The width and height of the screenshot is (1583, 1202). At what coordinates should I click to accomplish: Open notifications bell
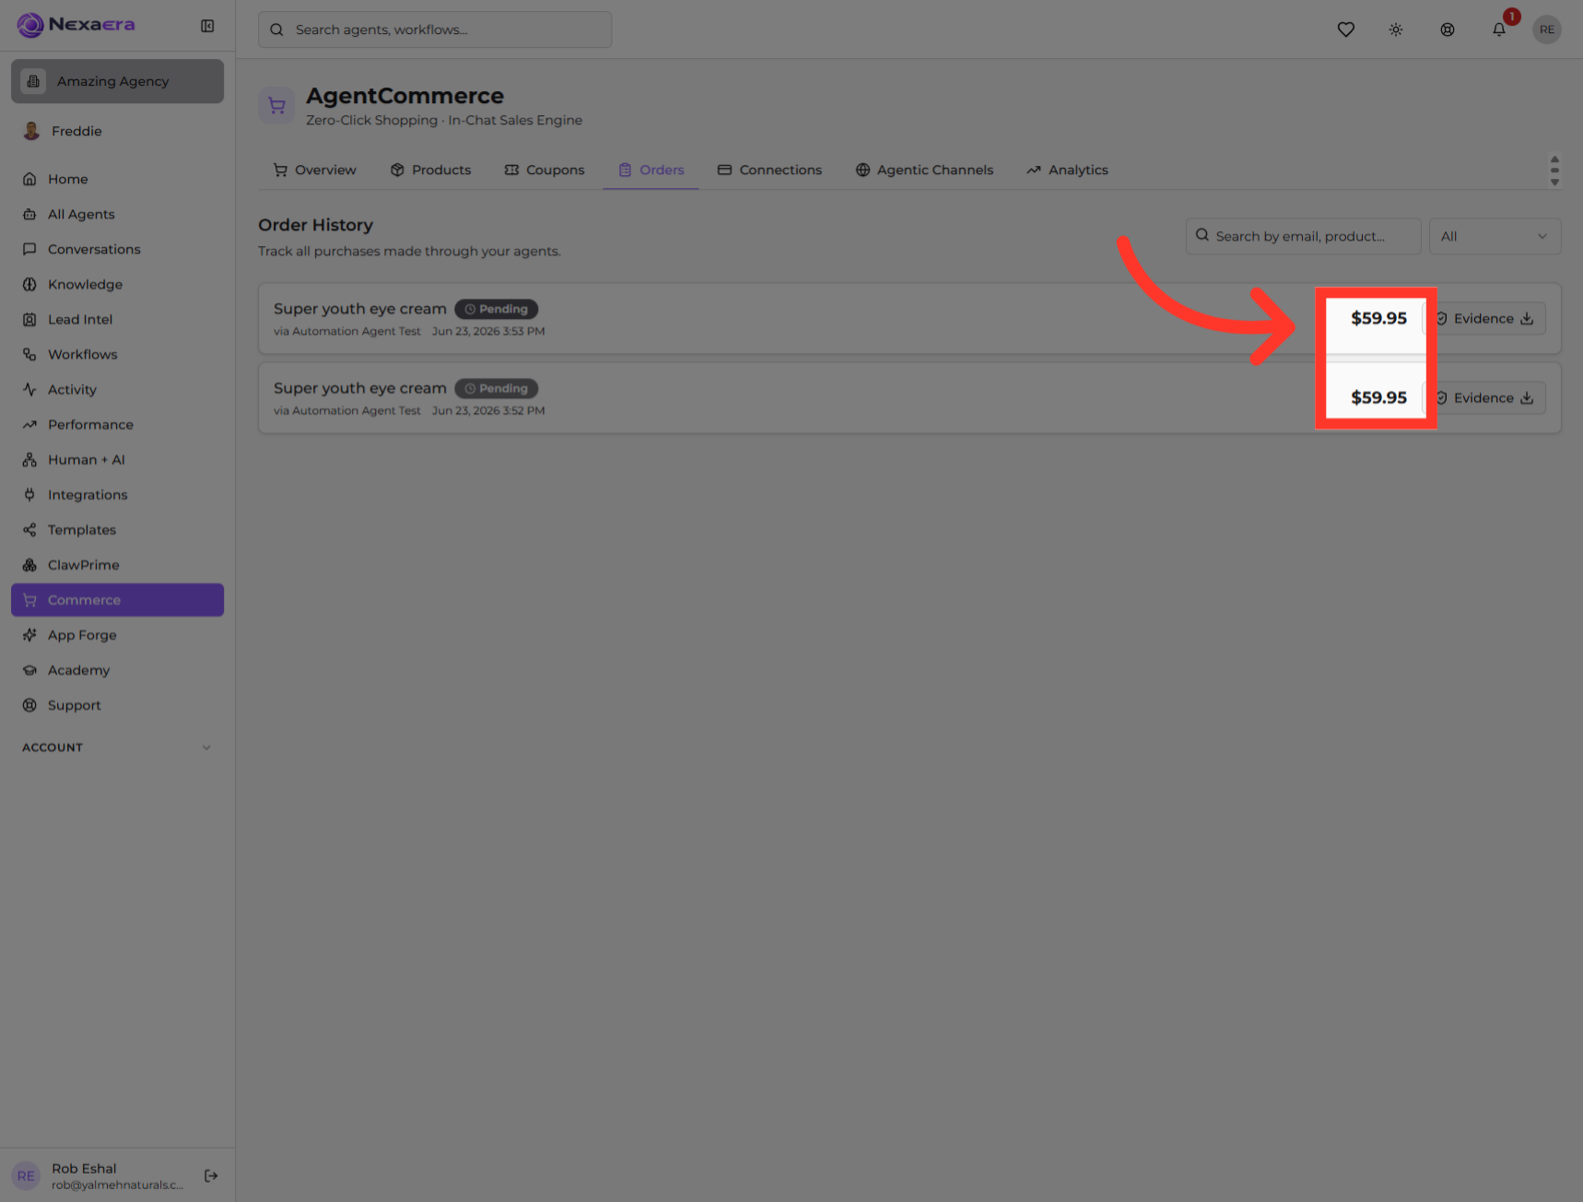1499,29
